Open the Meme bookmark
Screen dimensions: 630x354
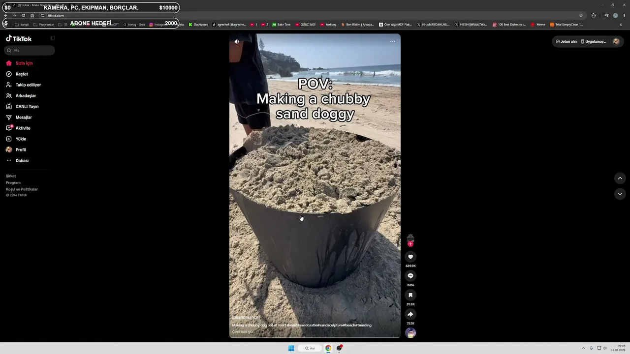[x=538, y=25]
